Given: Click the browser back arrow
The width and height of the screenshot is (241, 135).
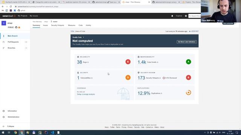Looking at the screenshot, I should 3,7.
